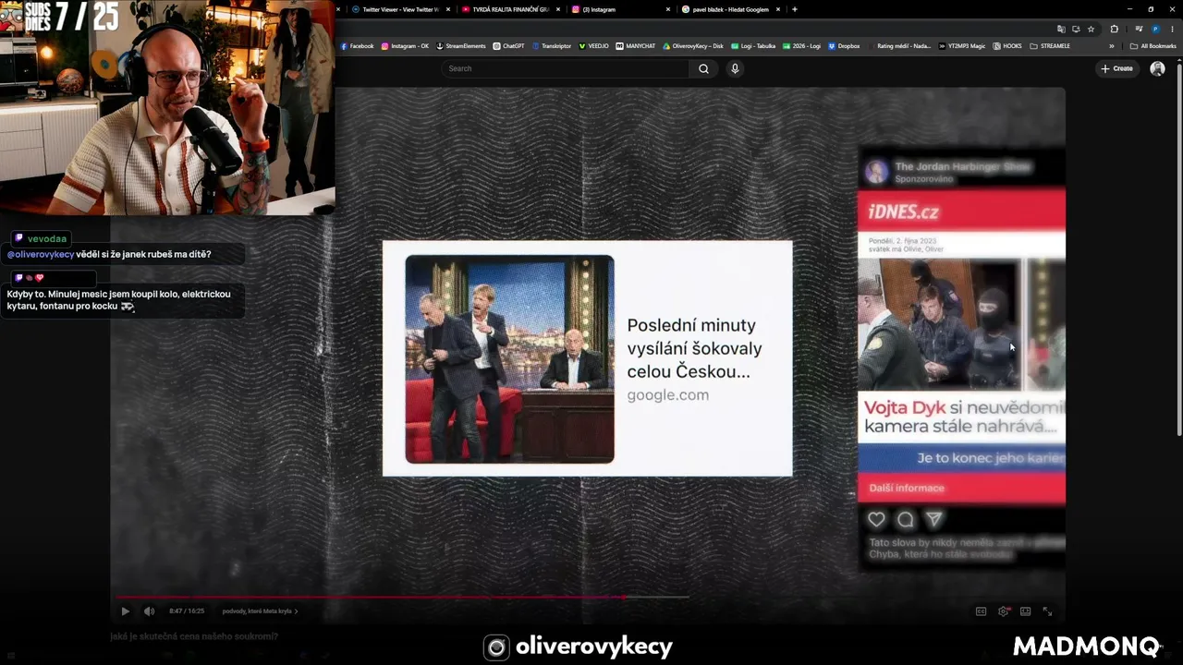Open the Logi - Tabulka bookmark

753,45
